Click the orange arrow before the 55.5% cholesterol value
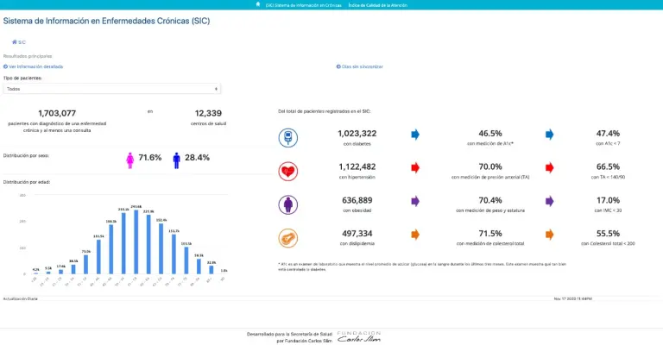Screen dimensions: 663x345 click(550, 235)
